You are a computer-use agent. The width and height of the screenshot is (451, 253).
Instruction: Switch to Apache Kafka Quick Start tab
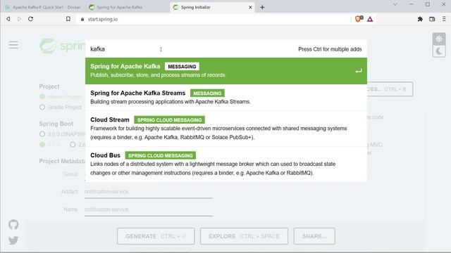(43, 8)
